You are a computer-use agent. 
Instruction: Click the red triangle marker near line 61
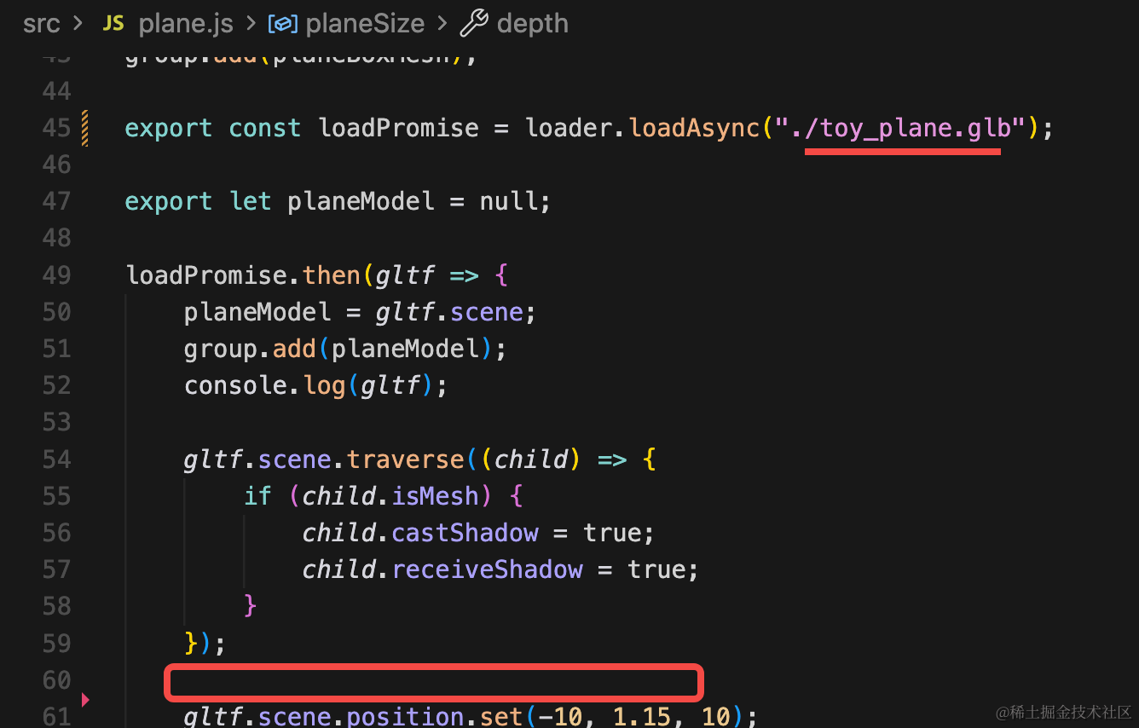click(x=85, y=700)
